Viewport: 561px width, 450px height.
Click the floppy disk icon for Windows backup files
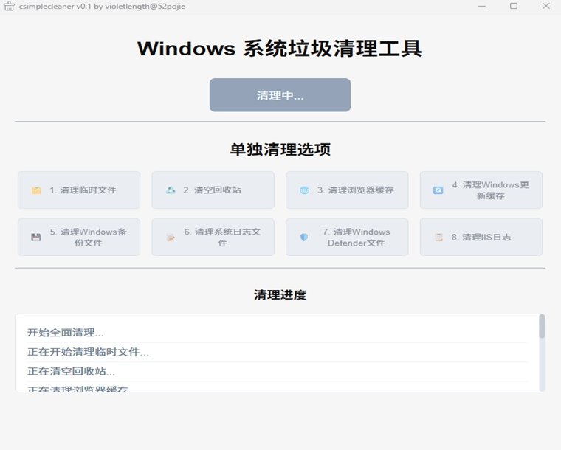click(35, 237)
